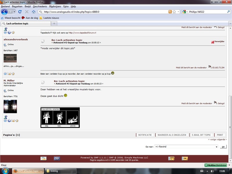The height and width of the screenshot is (174, 232).
Task: Open the Bladwijzers menu
Action: click(x=55, y=6)
